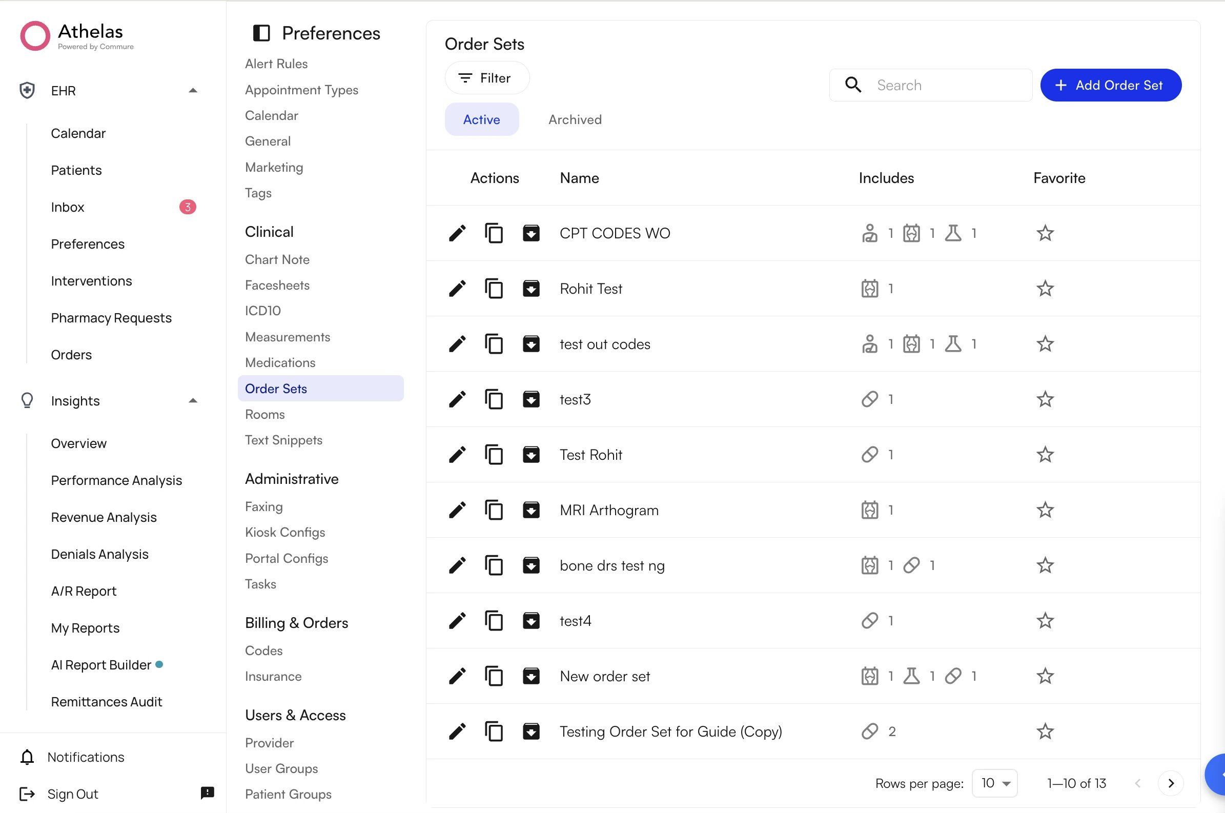Switch to the Archived tab
Image resolution: width=1225 pixels, height=813 pixels.
(575, 120)
